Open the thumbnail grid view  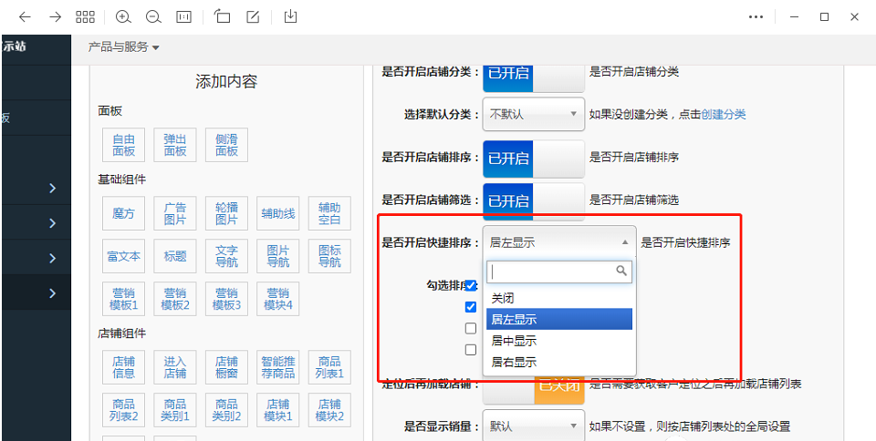click(x=85, y=17)
